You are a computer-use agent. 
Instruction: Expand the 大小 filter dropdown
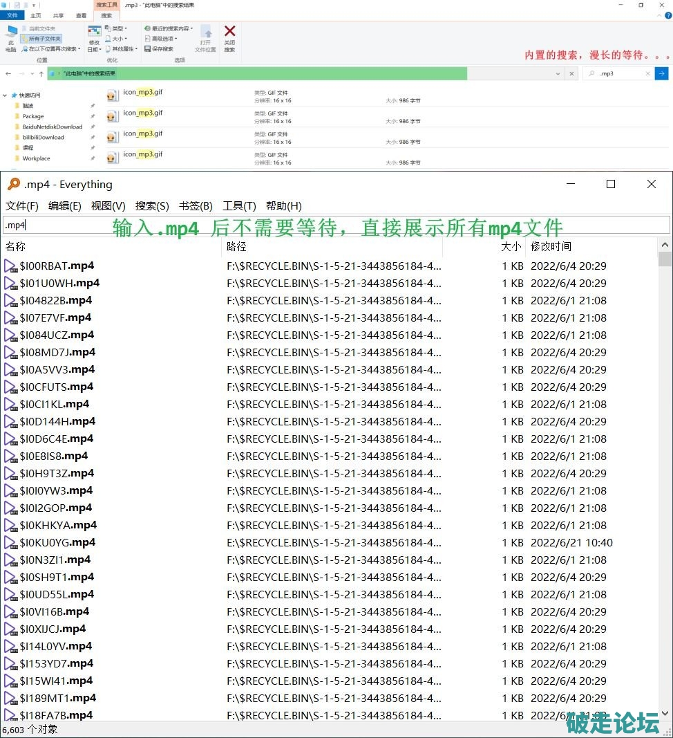tap(117, 39)
